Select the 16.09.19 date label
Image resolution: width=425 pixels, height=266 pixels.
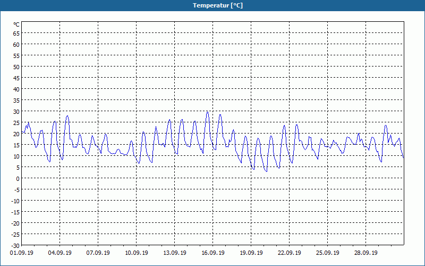[x=213, y=253]
